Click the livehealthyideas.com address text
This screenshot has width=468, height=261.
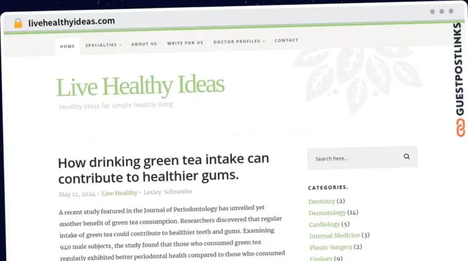(71, 21)
